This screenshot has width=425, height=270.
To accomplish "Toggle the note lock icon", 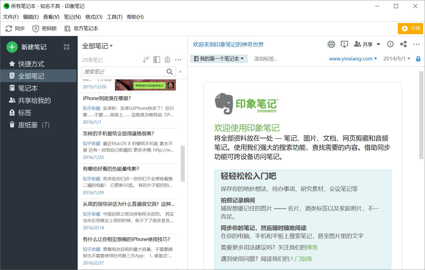I will pyautogui.click(x=418, y=59).
